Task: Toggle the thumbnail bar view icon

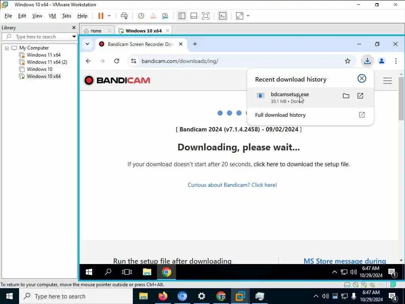Action: [194, 16]
